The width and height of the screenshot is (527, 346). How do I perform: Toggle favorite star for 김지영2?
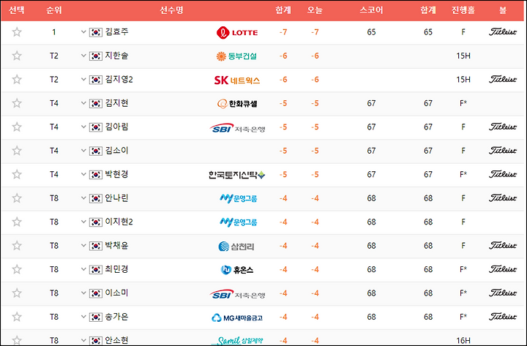17,80
